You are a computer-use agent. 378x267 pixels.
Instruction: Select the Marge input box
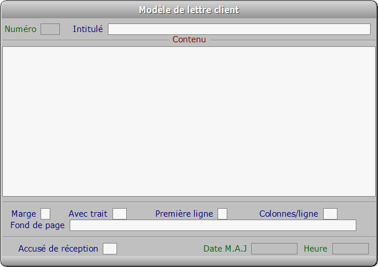point(45,214)
